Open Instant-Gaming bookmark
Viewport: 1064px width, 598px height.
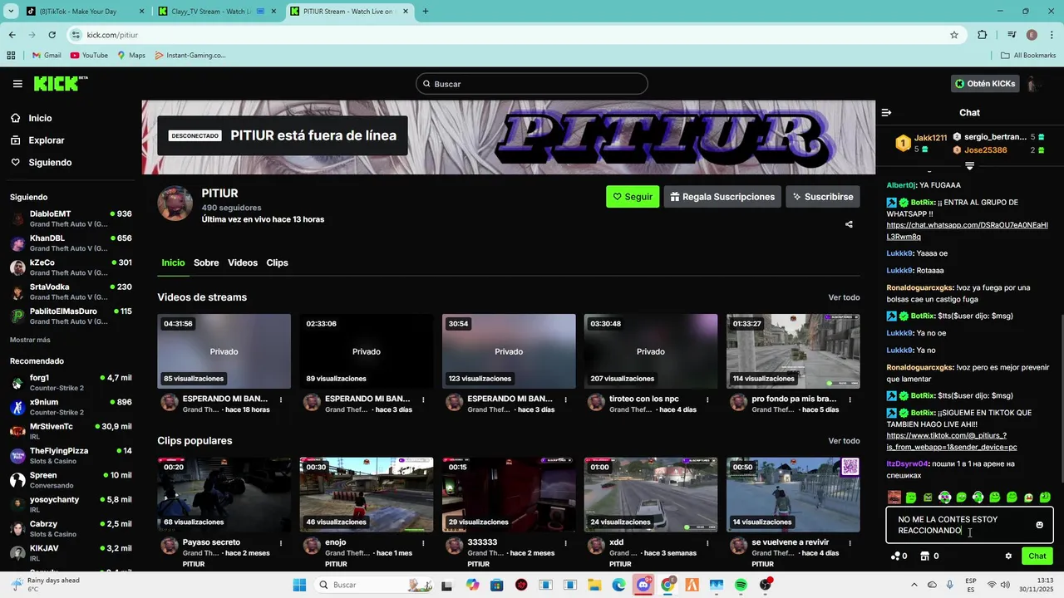tap(190, 56)
